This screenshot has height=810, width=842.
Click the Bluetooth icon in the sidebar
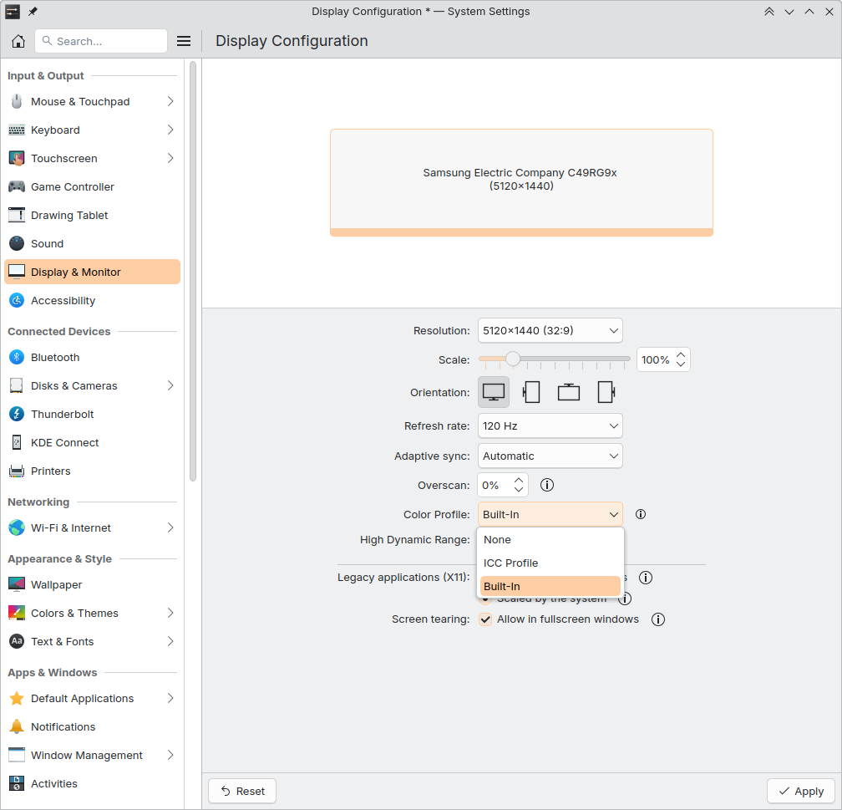pos(18,357)
